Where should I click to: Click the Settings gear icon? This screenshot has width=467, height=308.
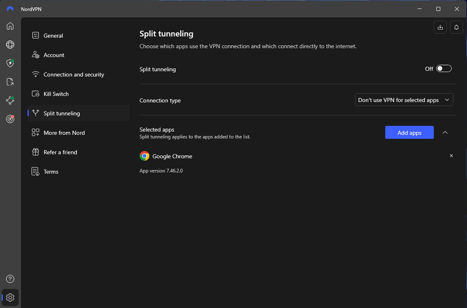10,297
